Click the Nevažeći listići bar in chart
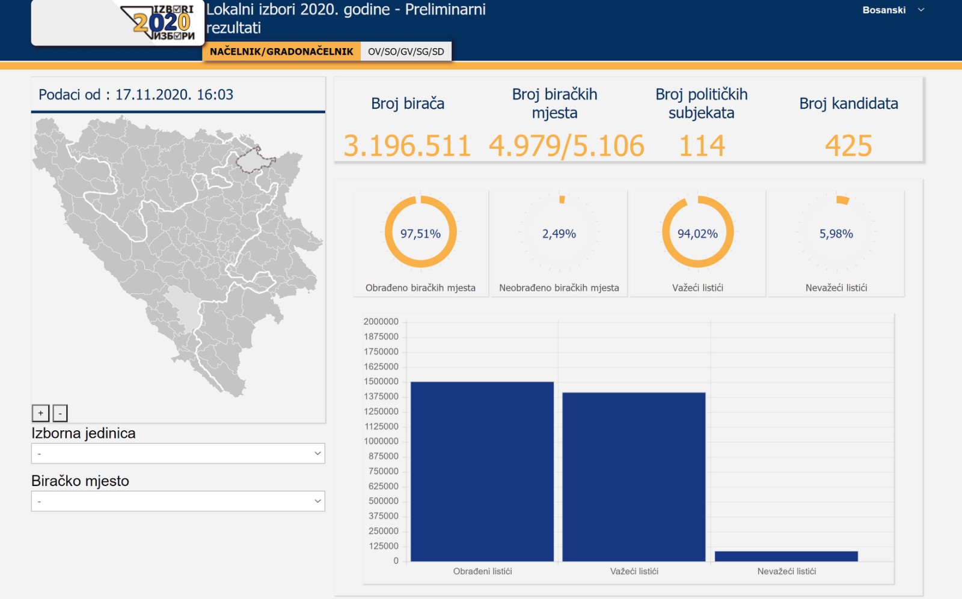 point(786,556)
